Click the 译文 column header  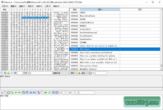[140, 10]
